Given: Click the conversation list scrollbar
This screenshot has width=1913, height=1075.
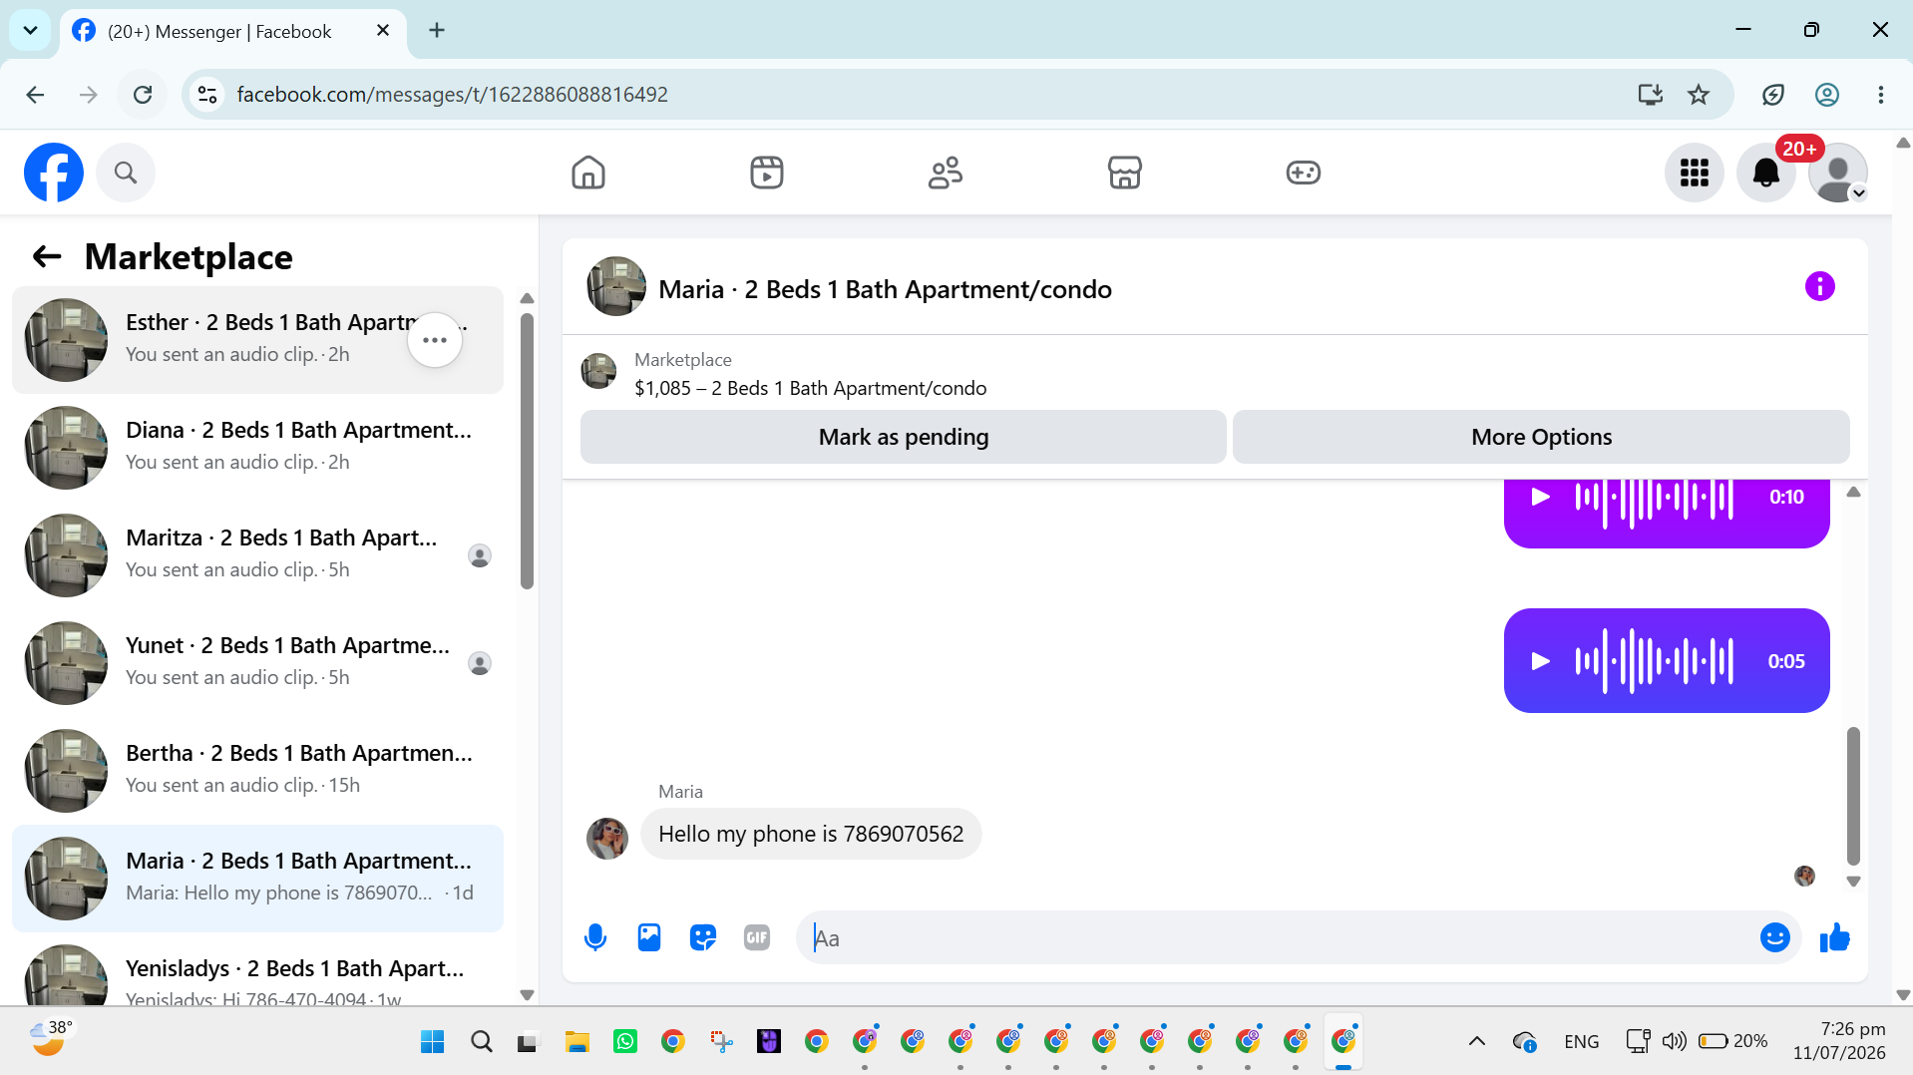Looking at the screenshot, I should click(527, 452).
